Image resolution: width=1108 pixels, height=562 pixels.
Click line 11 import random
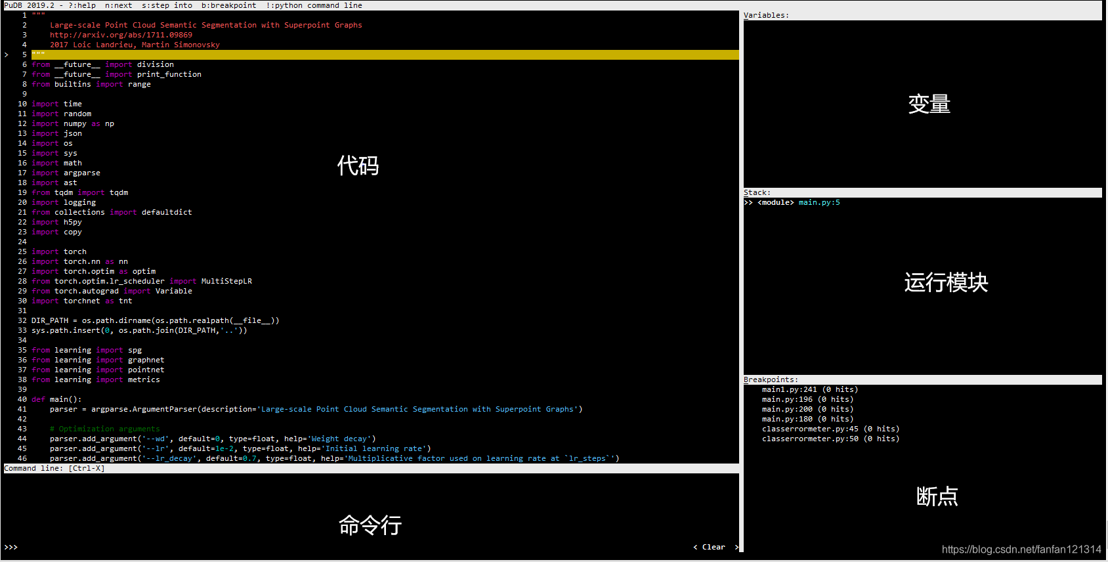tap(61, 114)
